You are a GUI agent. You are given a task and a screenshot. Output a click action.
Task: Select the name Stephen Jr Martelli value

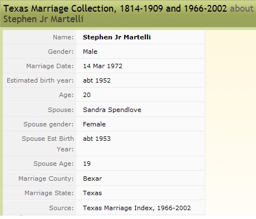pyautogui.click(x=117, y=37)
